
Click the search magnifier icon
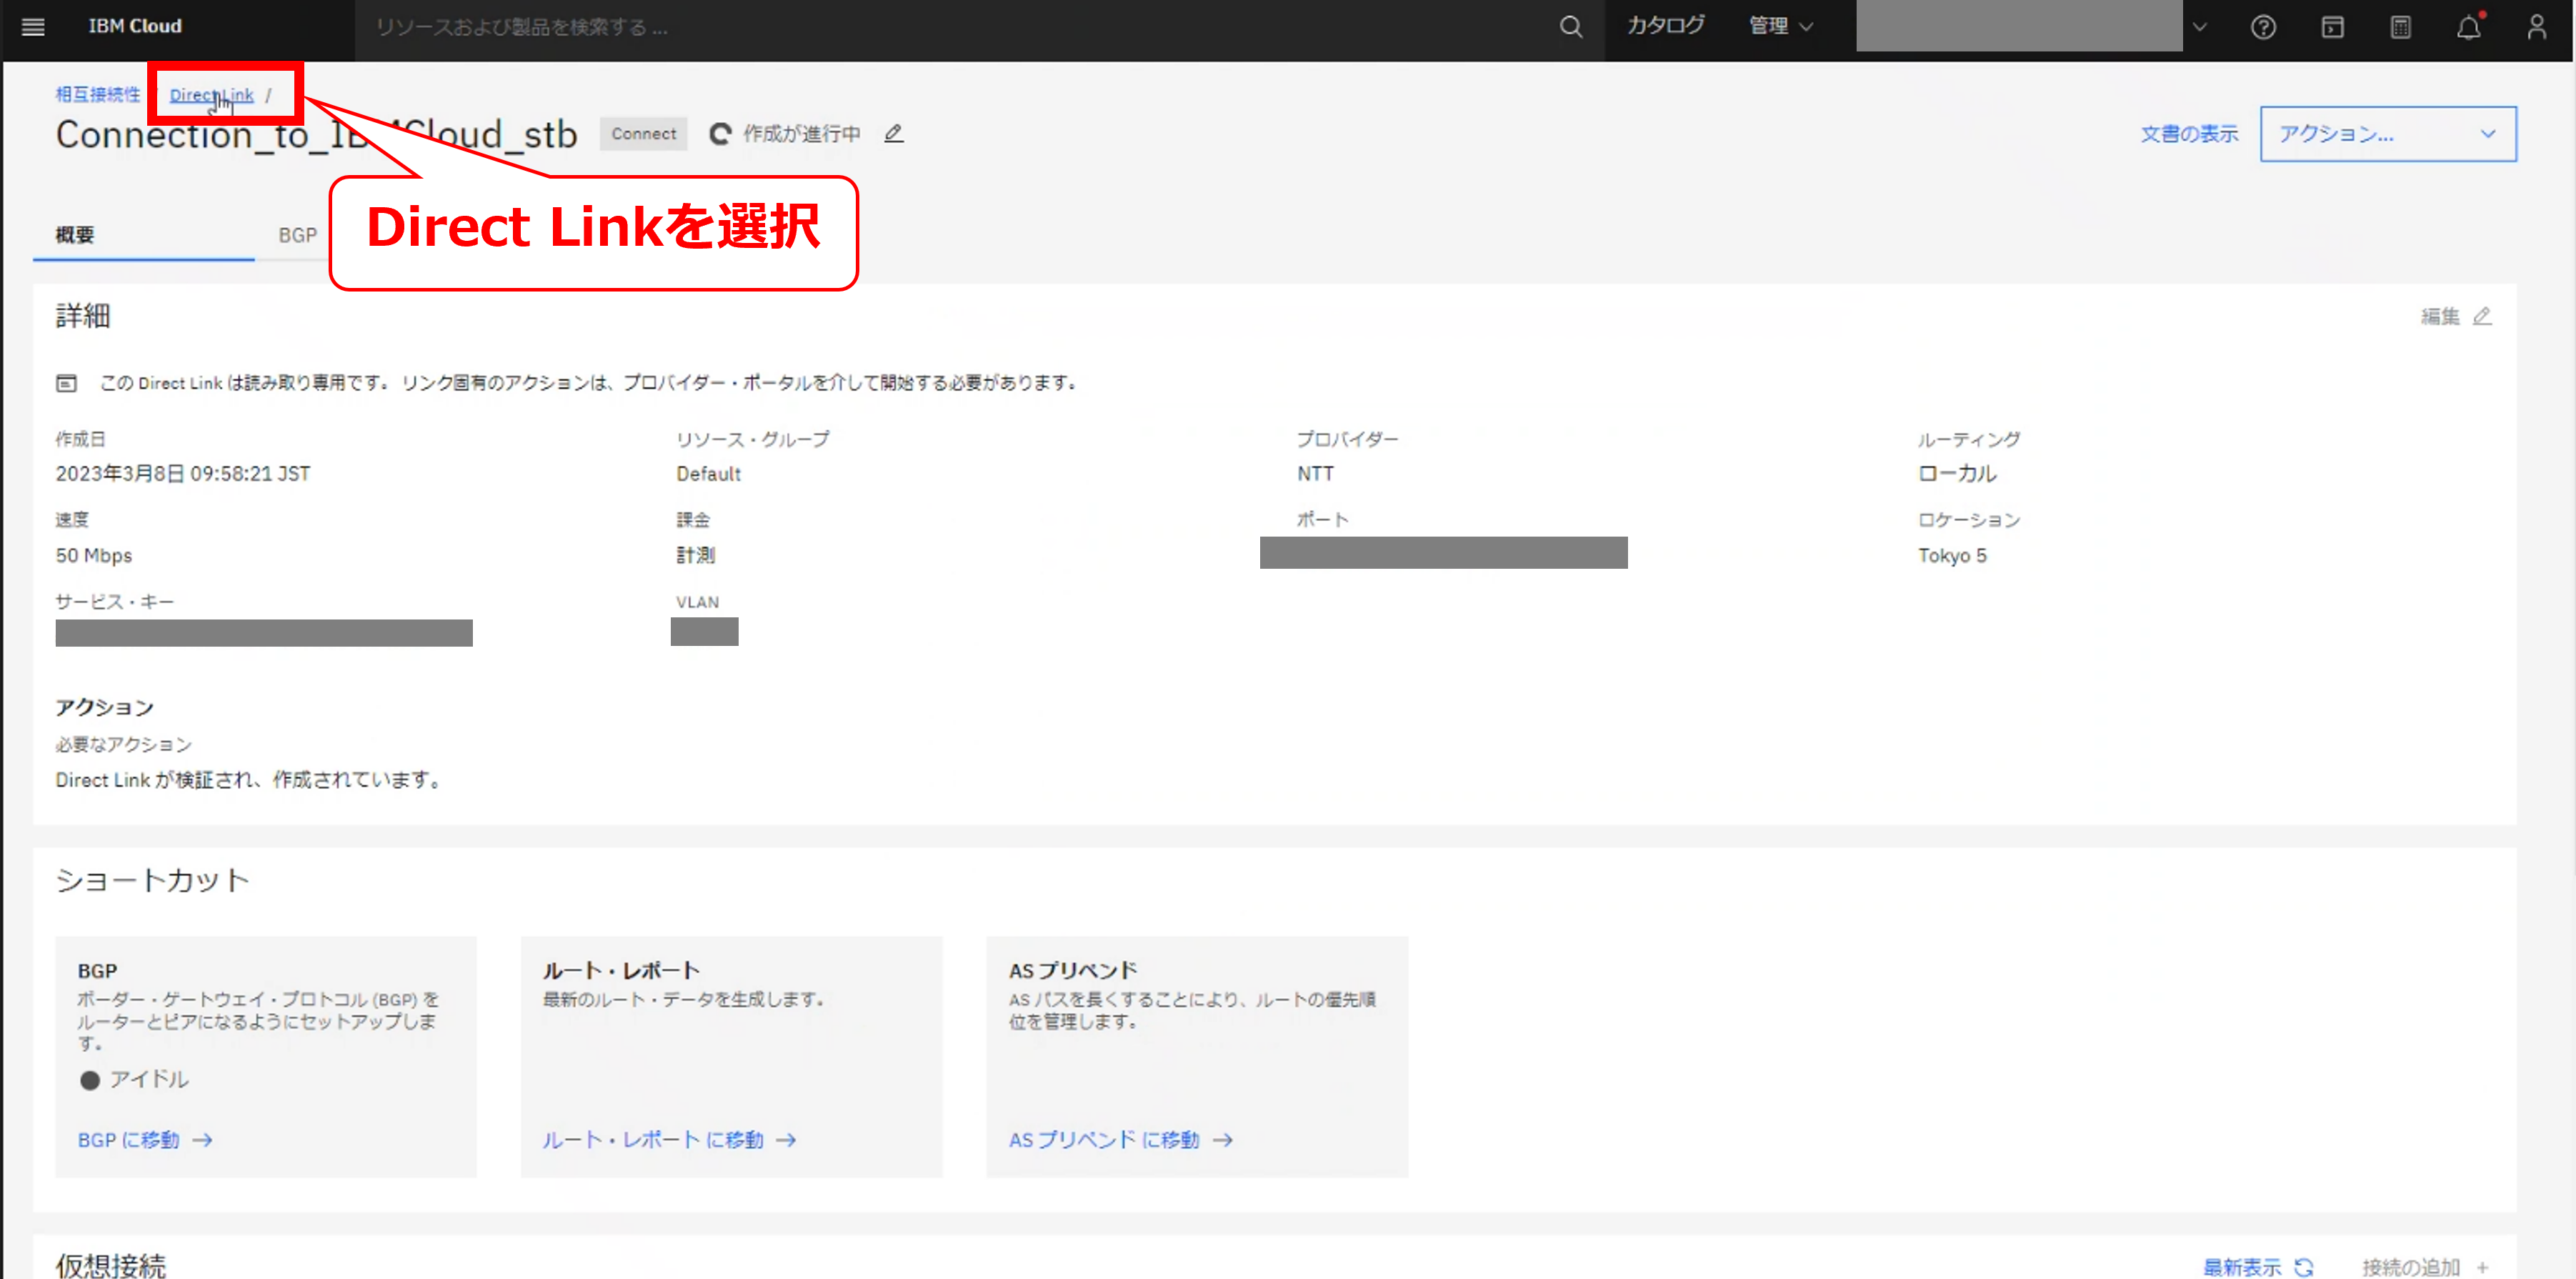[1570, 27]
